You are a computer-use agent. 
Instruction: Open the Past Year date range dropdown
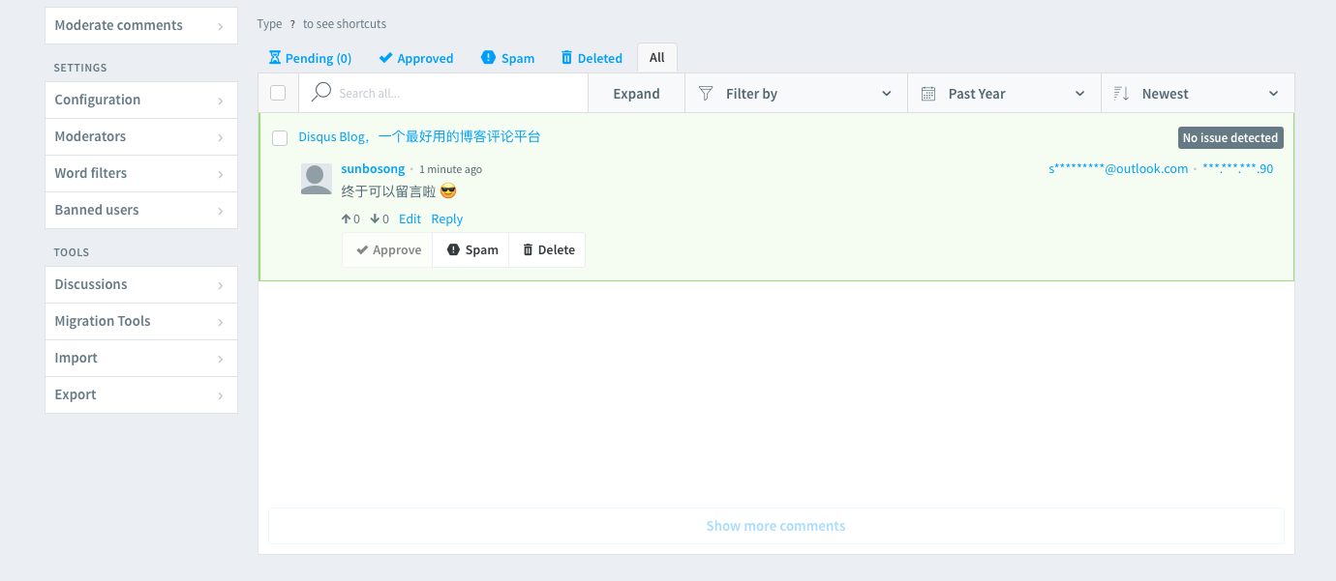(1003, 94)
